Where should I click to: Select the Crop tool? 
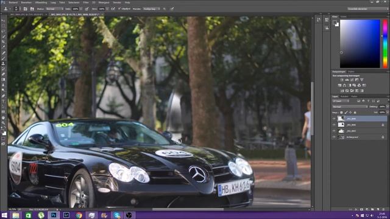coord(3,42)
